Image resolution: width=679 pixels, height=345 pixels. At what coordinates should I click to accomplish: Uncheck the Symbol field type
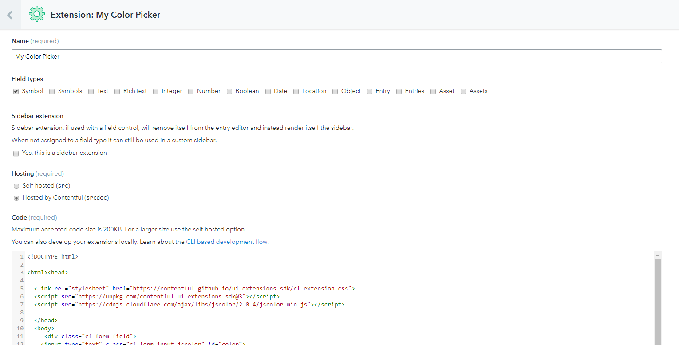[16, 91]
